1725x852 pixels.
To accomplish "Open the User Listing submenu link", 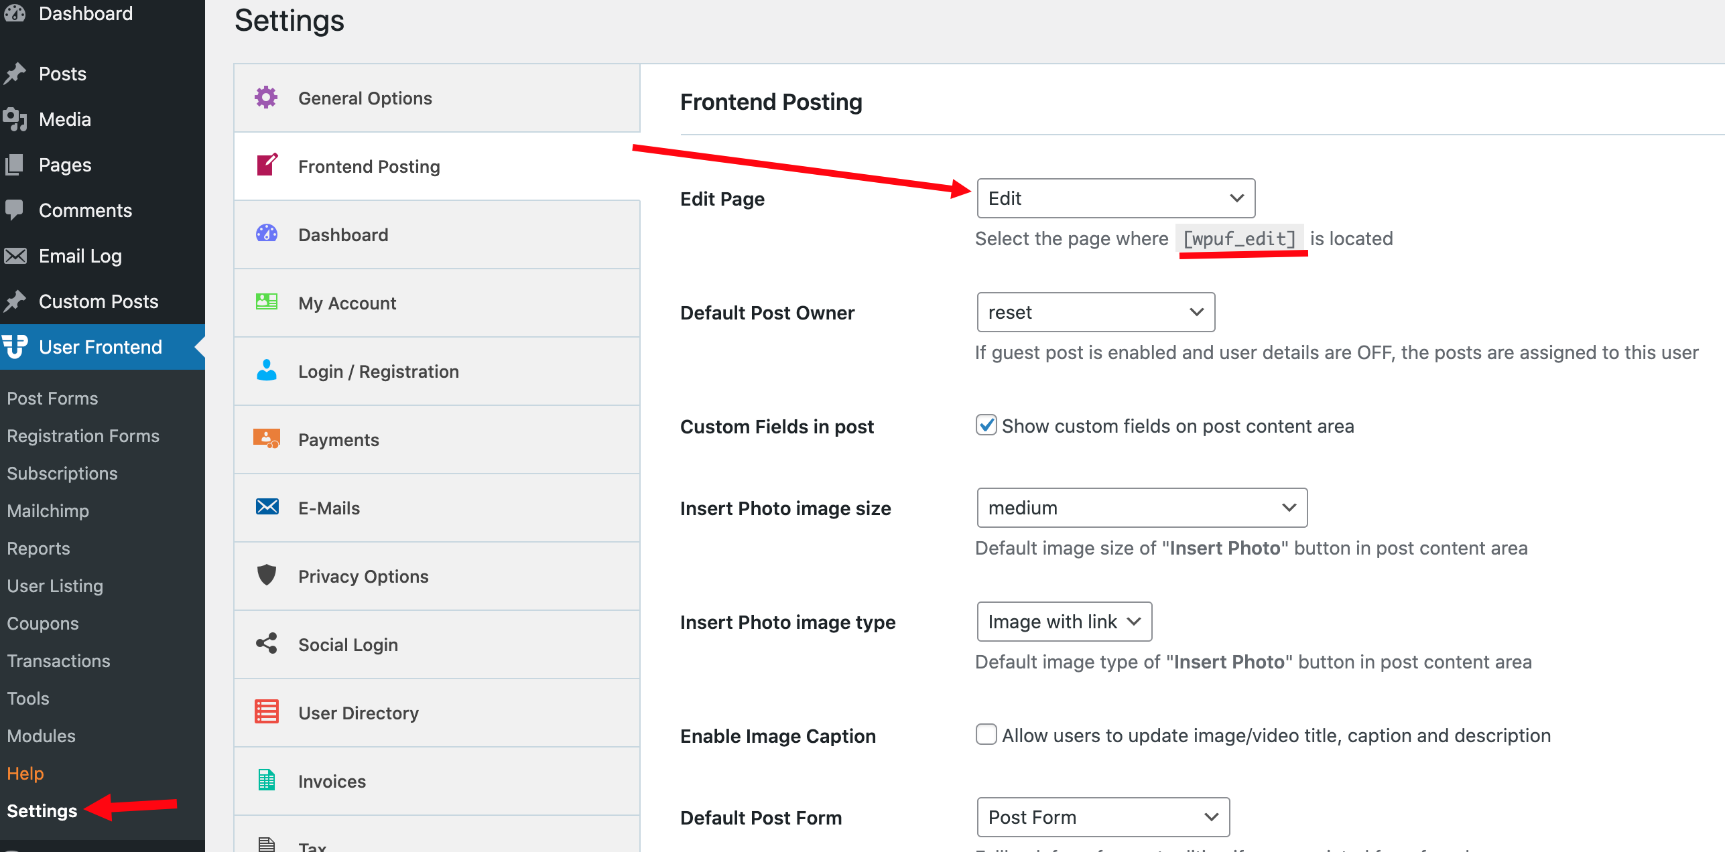I will [55, 586].
